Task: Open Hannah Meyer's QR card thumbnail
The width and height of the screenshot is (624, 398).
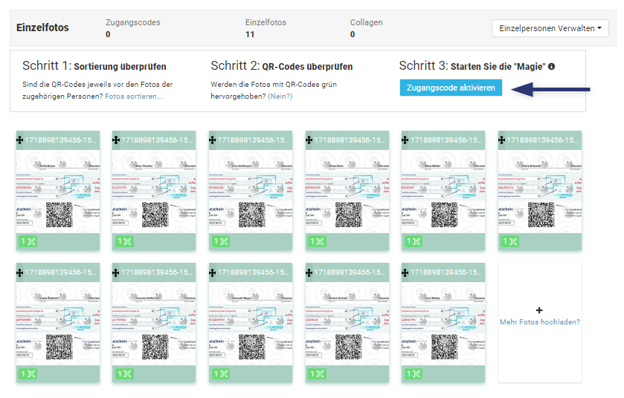Action: click(x=251, y=324)
